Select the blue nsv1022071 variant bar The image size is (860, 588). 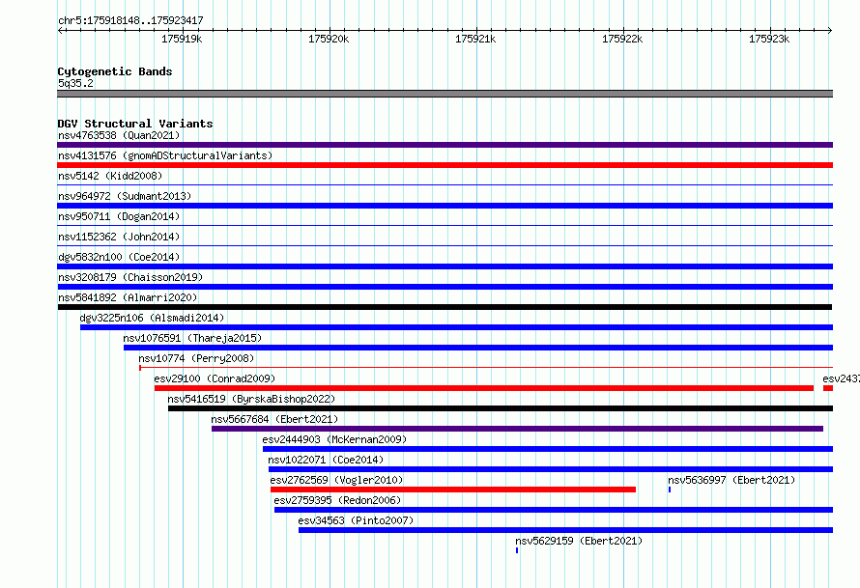[551, 469]
